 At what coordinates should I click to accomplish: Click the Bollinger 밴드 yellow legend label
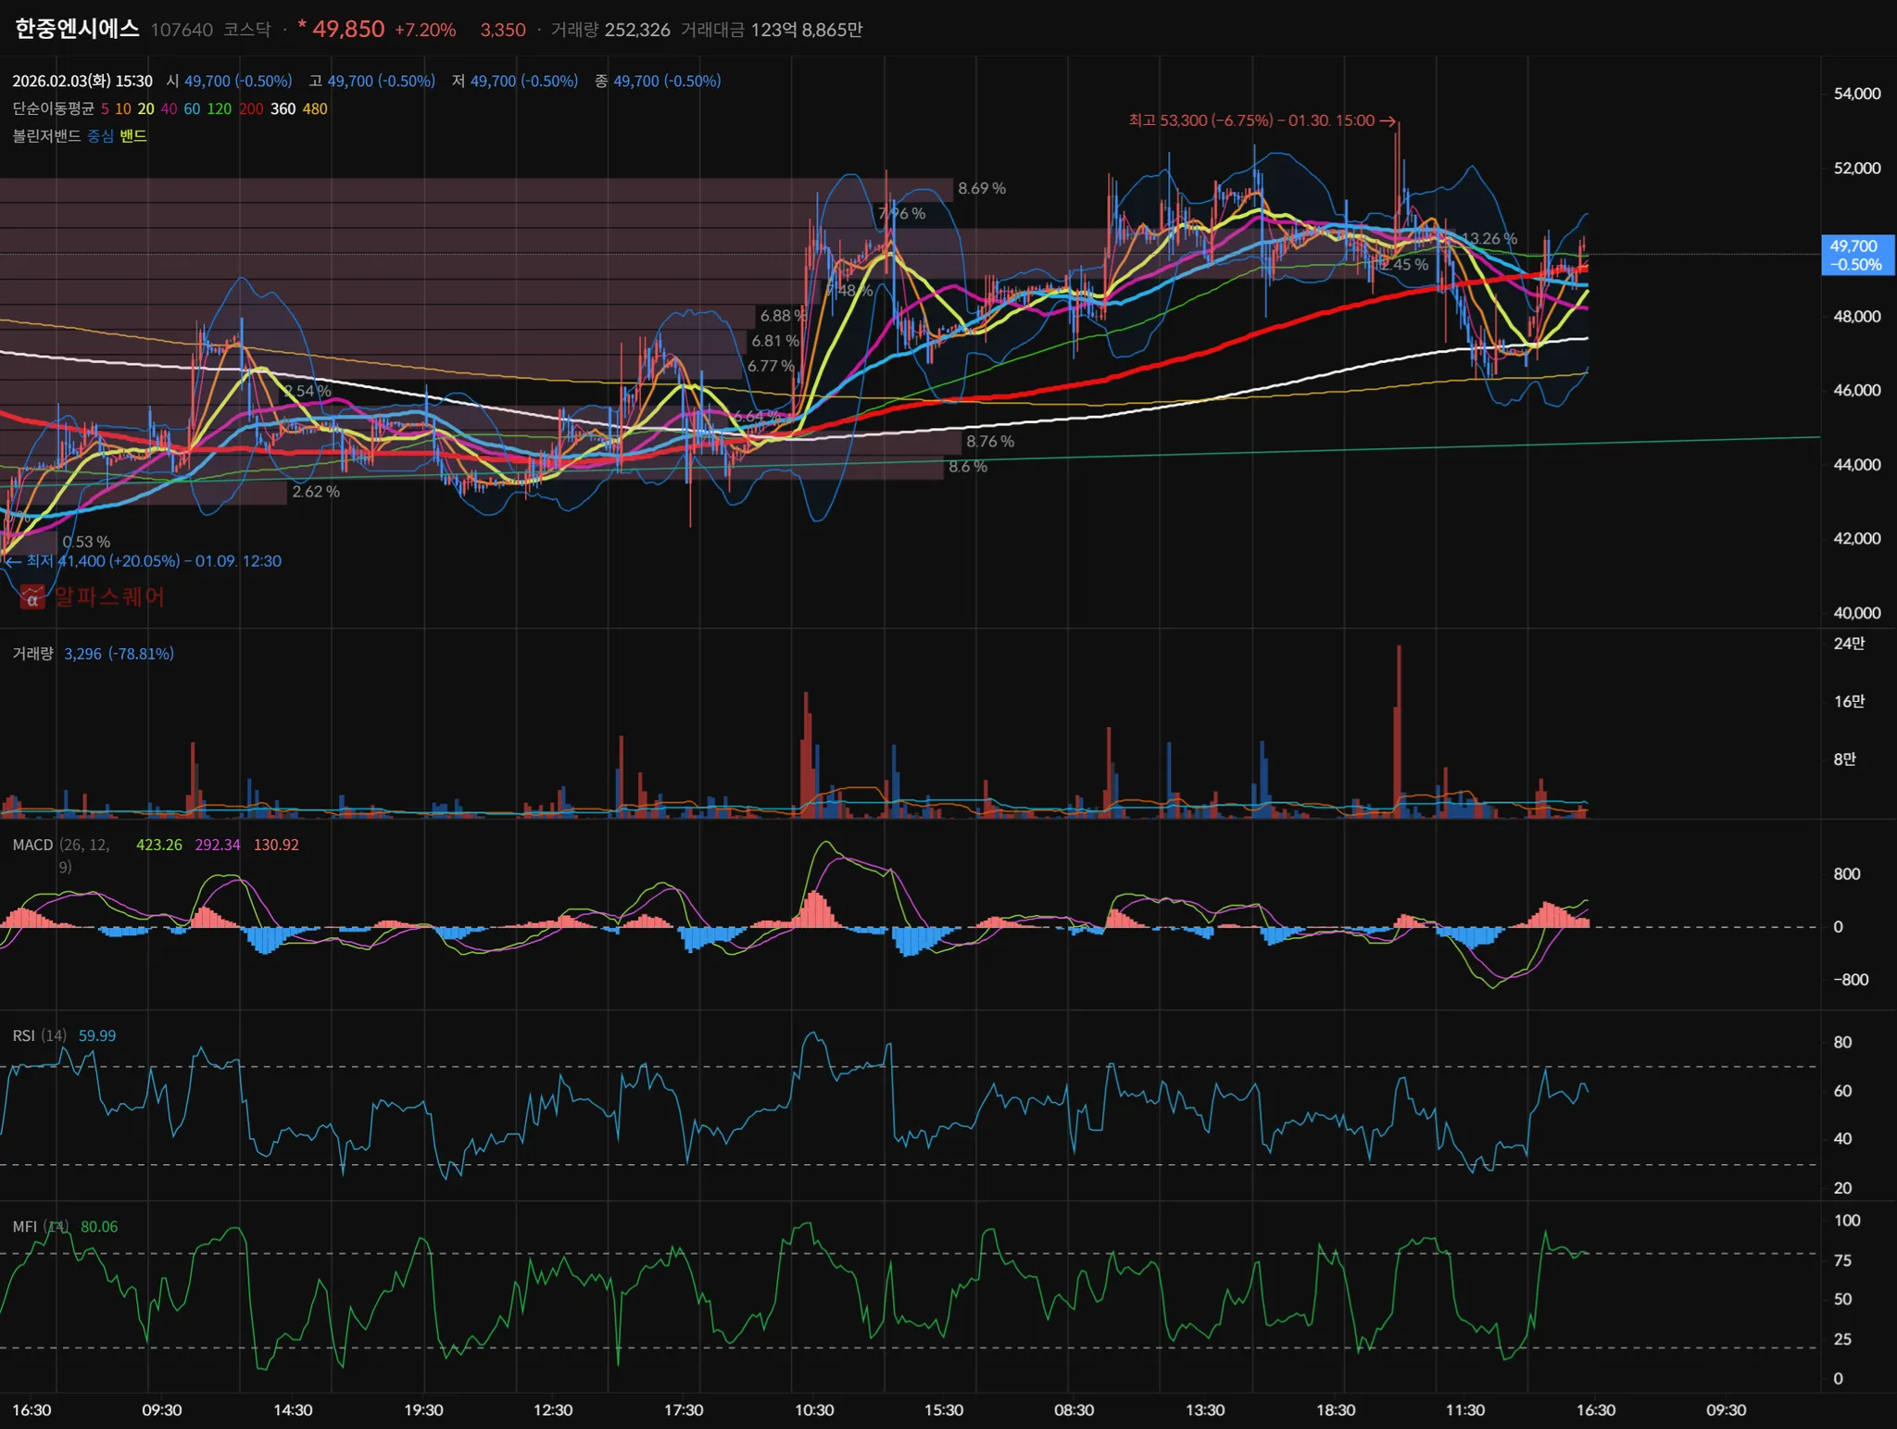132,136
